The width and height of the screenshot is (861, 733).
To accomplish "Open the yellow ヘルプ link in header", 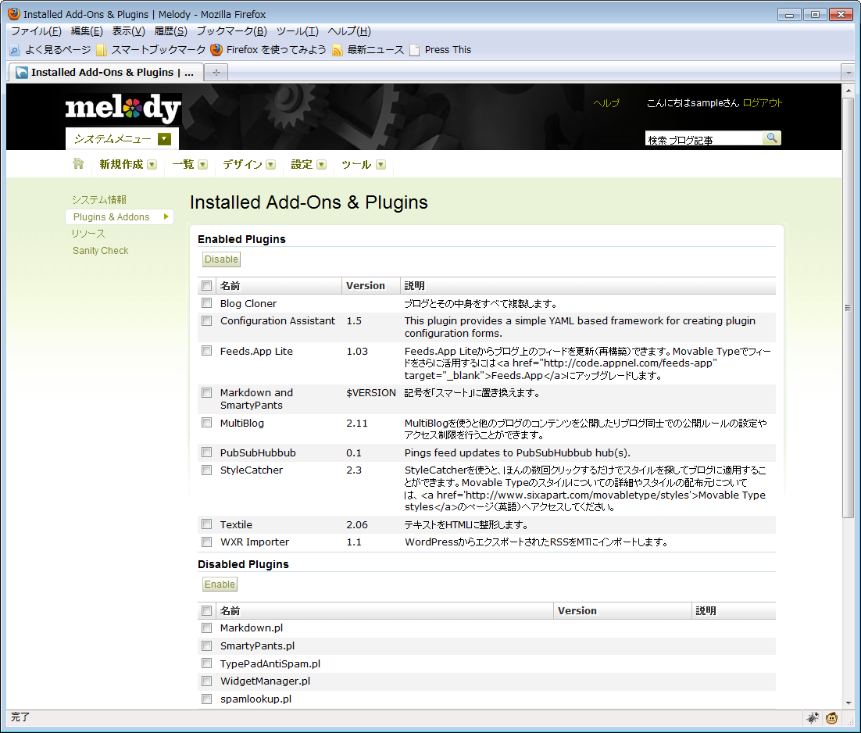I will click(x=606, y=102).
